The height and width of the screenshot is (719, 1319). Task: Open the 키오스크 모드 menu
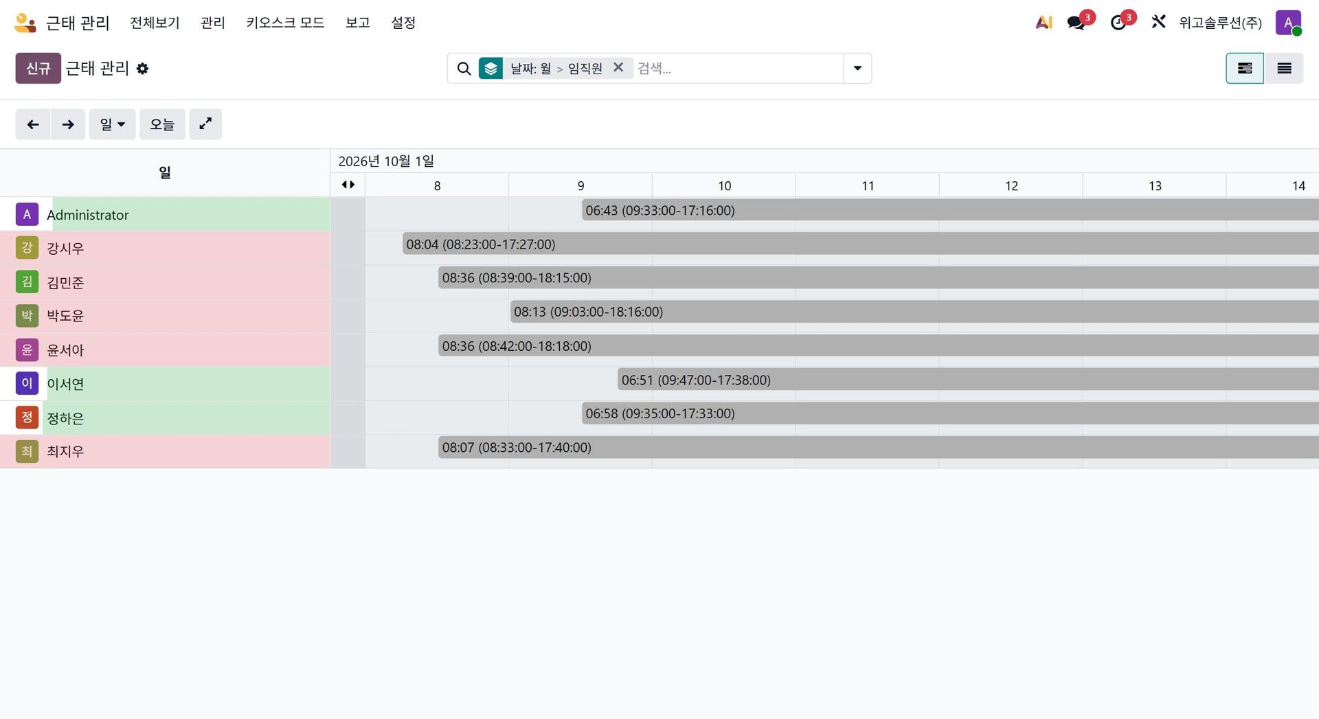click(x=285, y=23)
